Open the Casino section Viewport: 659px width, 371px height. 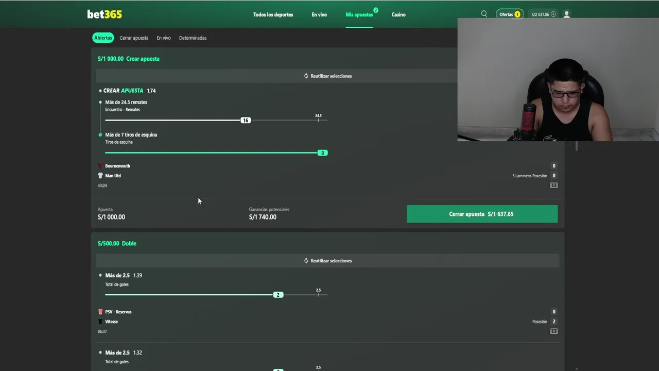tap(398, 14)
